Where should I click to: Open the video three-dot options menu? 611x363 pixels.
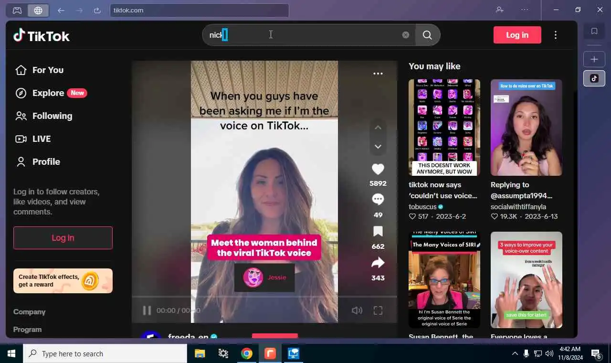click(x=378, y=74)
